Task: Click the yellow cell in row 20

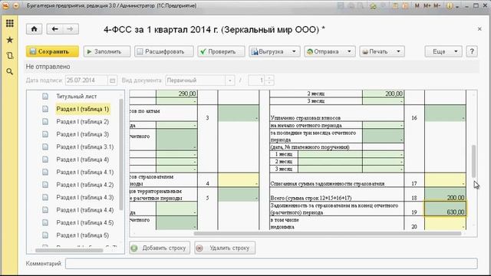Action: (445, 223)
